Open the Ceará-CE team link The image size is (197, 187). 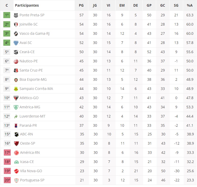click(27, 52)
